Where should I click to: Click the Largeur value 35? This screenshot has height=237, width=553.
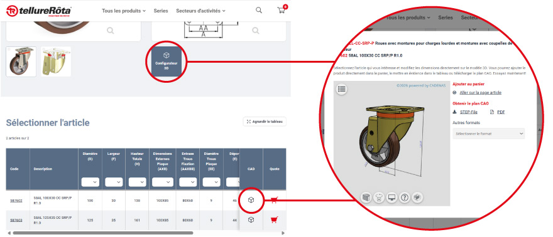pos(114,220)
